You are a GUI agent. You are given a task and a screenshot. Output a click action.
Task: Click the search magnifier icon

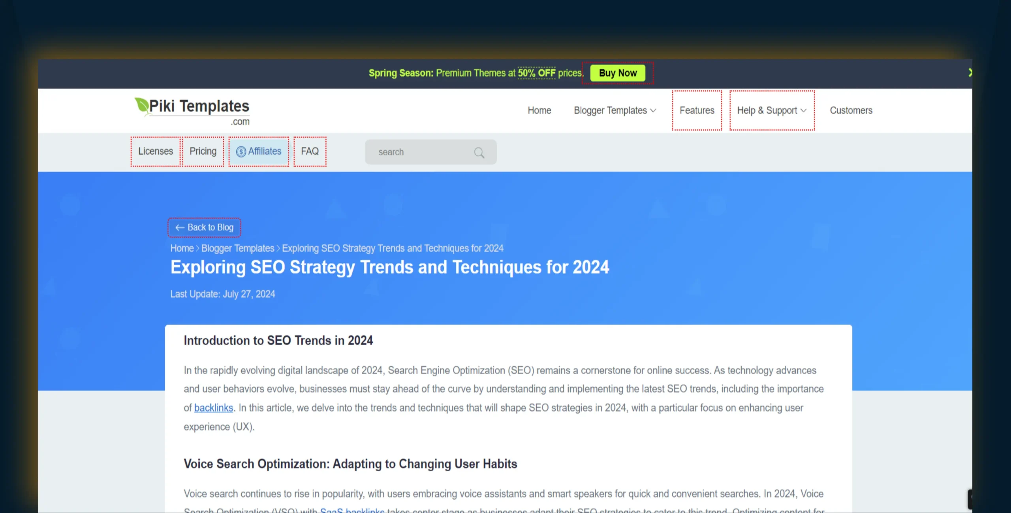[479, 152]
